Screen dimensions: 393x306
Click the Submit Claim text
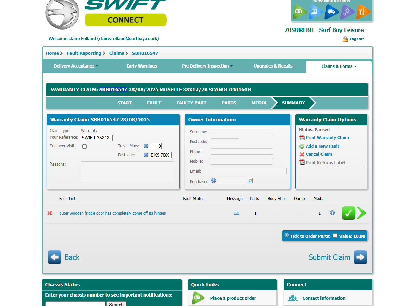pyautogui.click(x=329, y=257)
